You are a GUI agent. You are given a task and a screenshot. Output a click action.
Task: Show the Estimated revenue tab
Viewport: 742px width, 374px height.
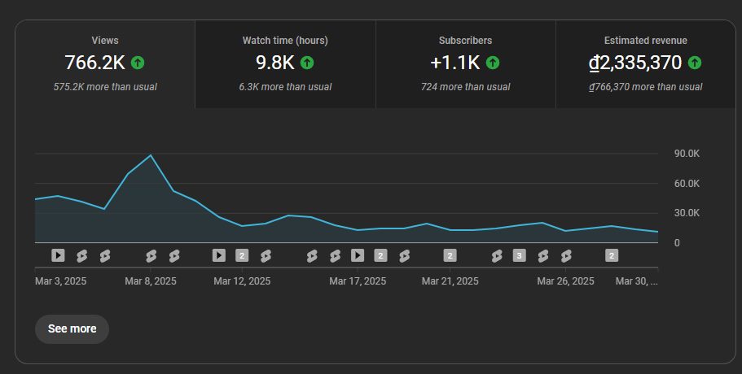645,64
